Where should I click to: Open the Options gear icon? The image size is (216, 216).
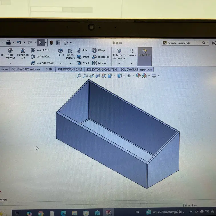point(66,43)
